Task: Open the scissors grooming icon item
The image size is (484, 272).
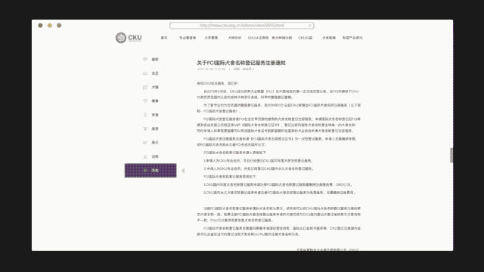Action: [x=145, y=128]
